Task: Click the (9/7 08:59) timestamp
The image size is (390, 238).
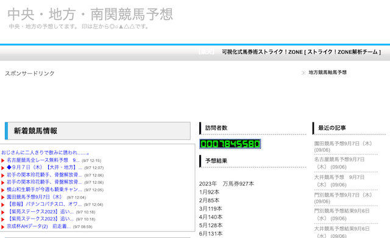Action: (83, 227)
